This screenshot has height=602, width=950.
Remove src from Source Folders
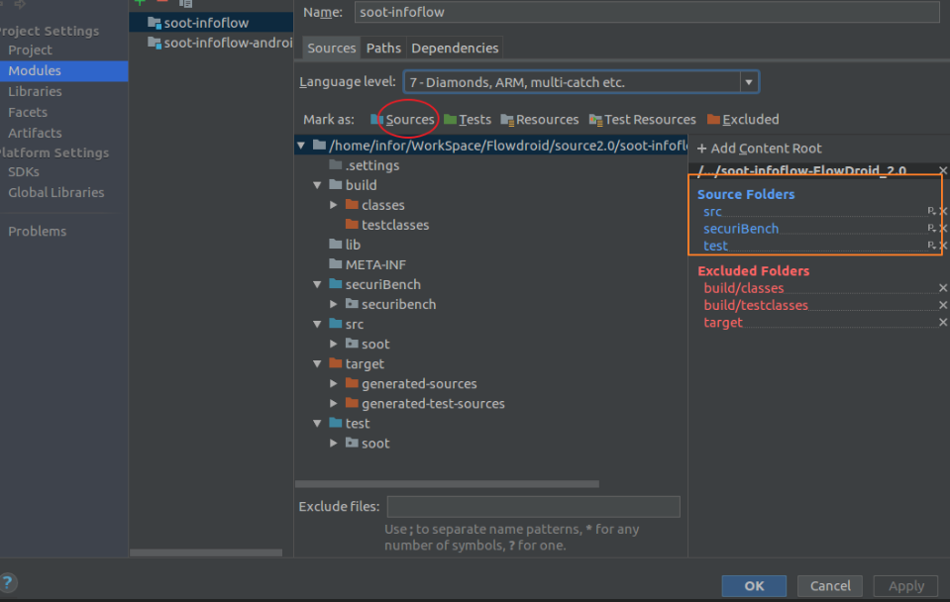click(943, 211)
